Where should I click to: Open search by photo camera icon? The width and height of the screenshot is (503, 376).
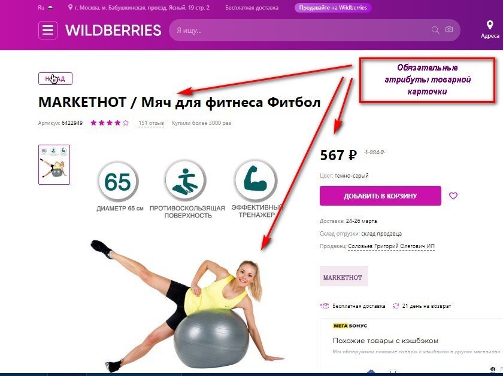tap(449, 29)
